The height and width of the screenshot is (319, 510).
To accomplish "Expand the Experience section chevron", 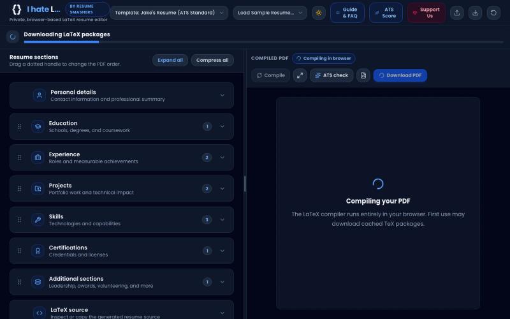I will tap(222, 158).
